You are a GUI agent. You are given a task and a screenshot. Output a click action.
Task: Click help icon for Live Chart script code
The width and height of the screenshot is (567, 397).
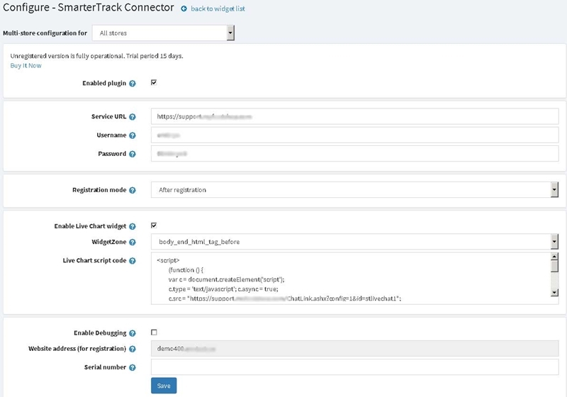click(x=133, y=261)
